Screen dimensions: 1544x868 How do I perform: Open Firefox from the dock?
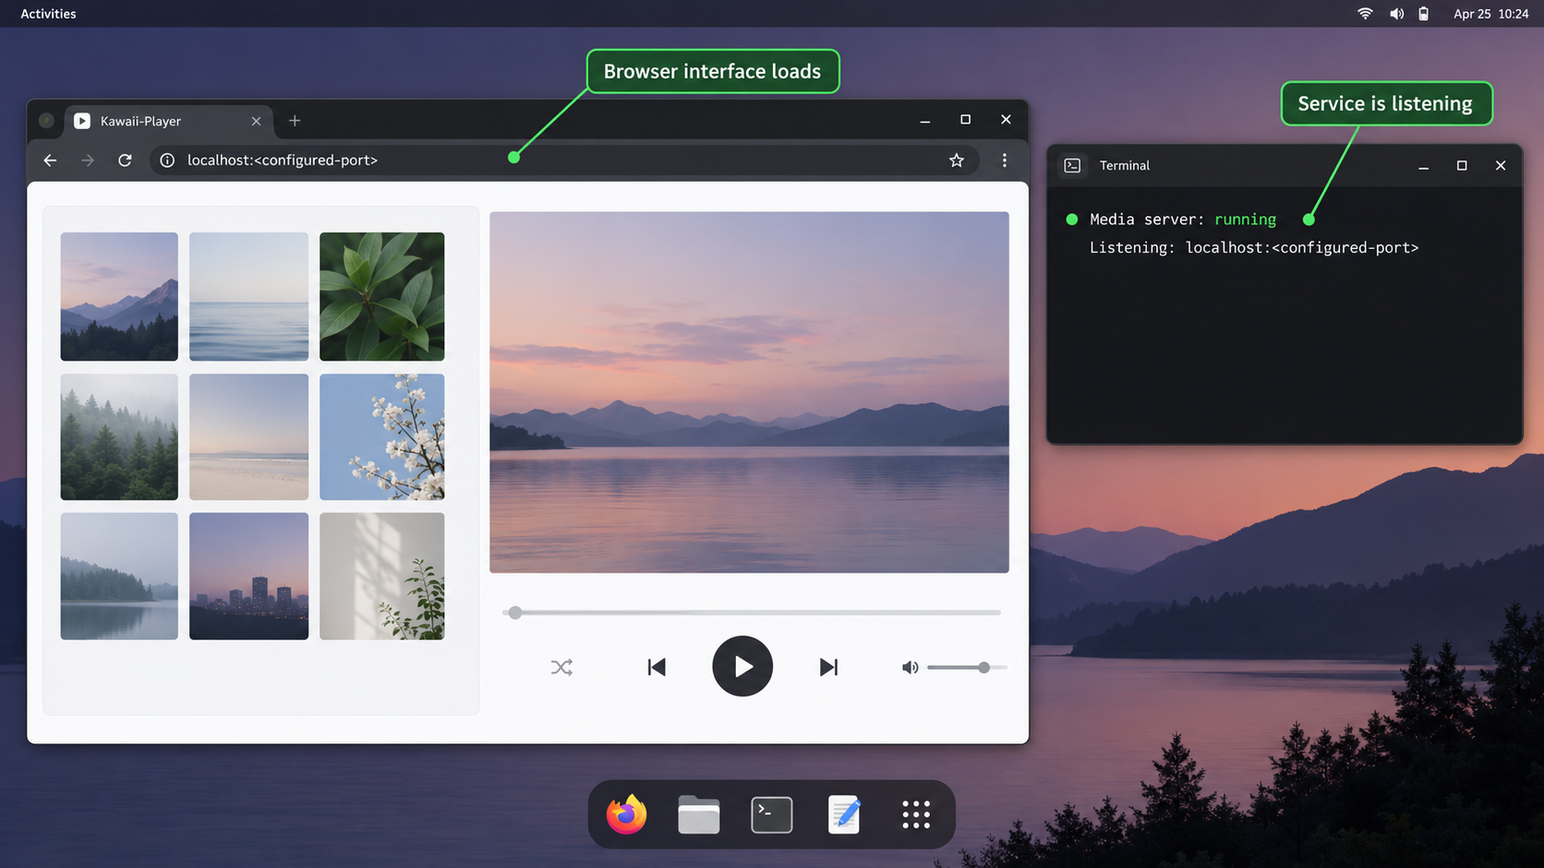pos(626,814)
